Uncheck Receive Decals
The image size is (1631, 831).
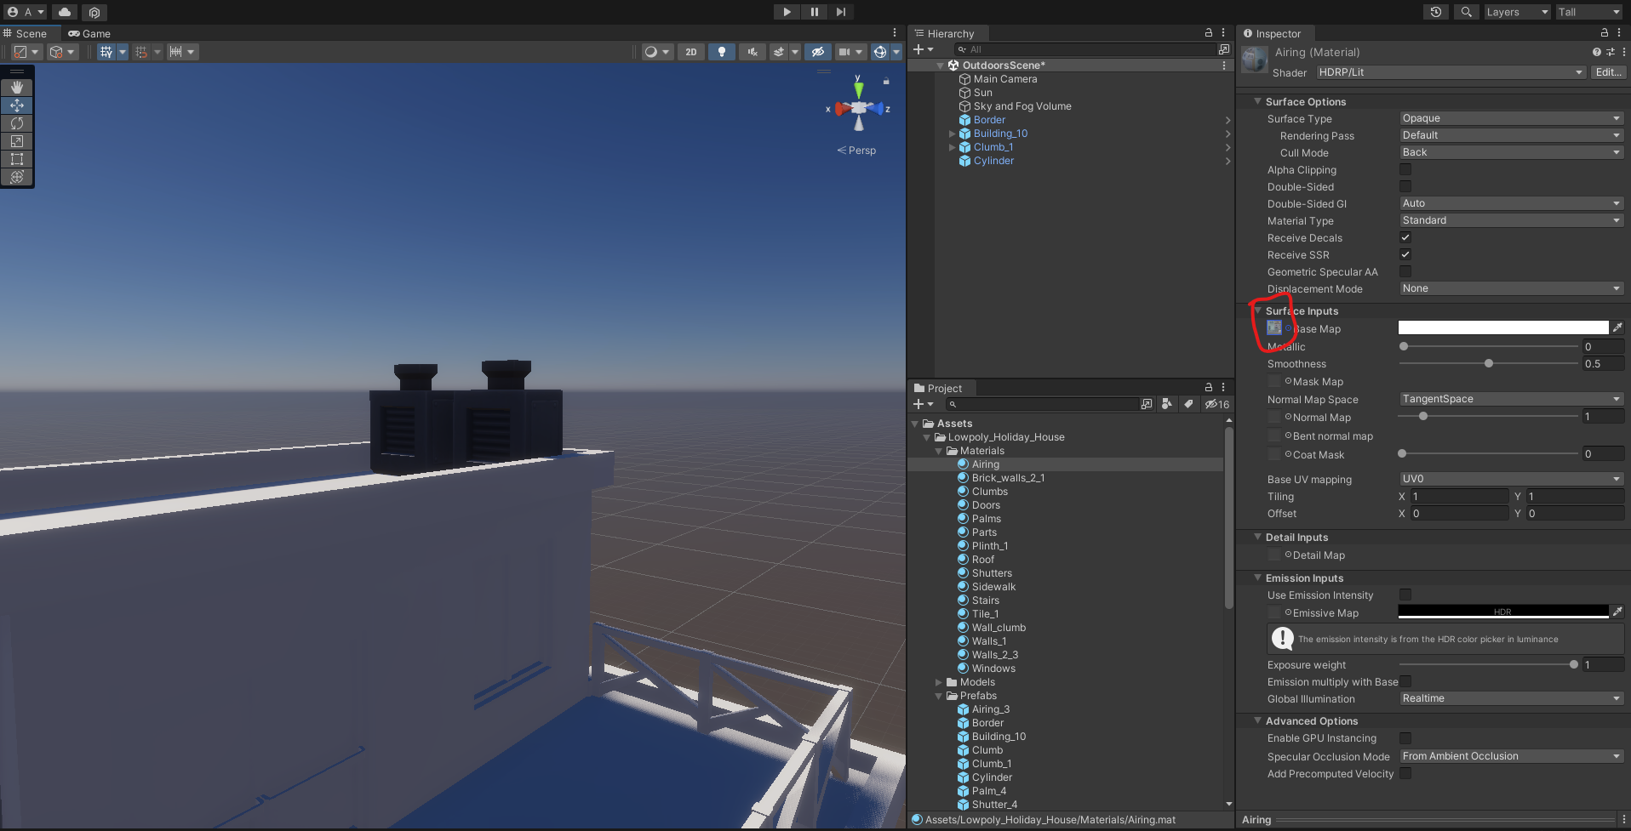coord(1405,237)
